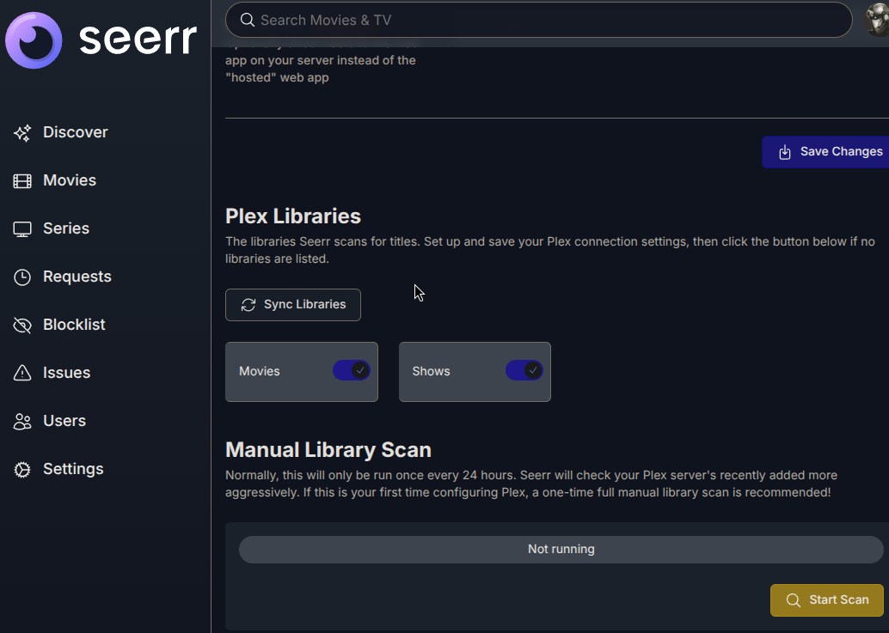Screen dimensions: 889x633
Task: Open the user avatar menu
Action: tap(876, 20)
